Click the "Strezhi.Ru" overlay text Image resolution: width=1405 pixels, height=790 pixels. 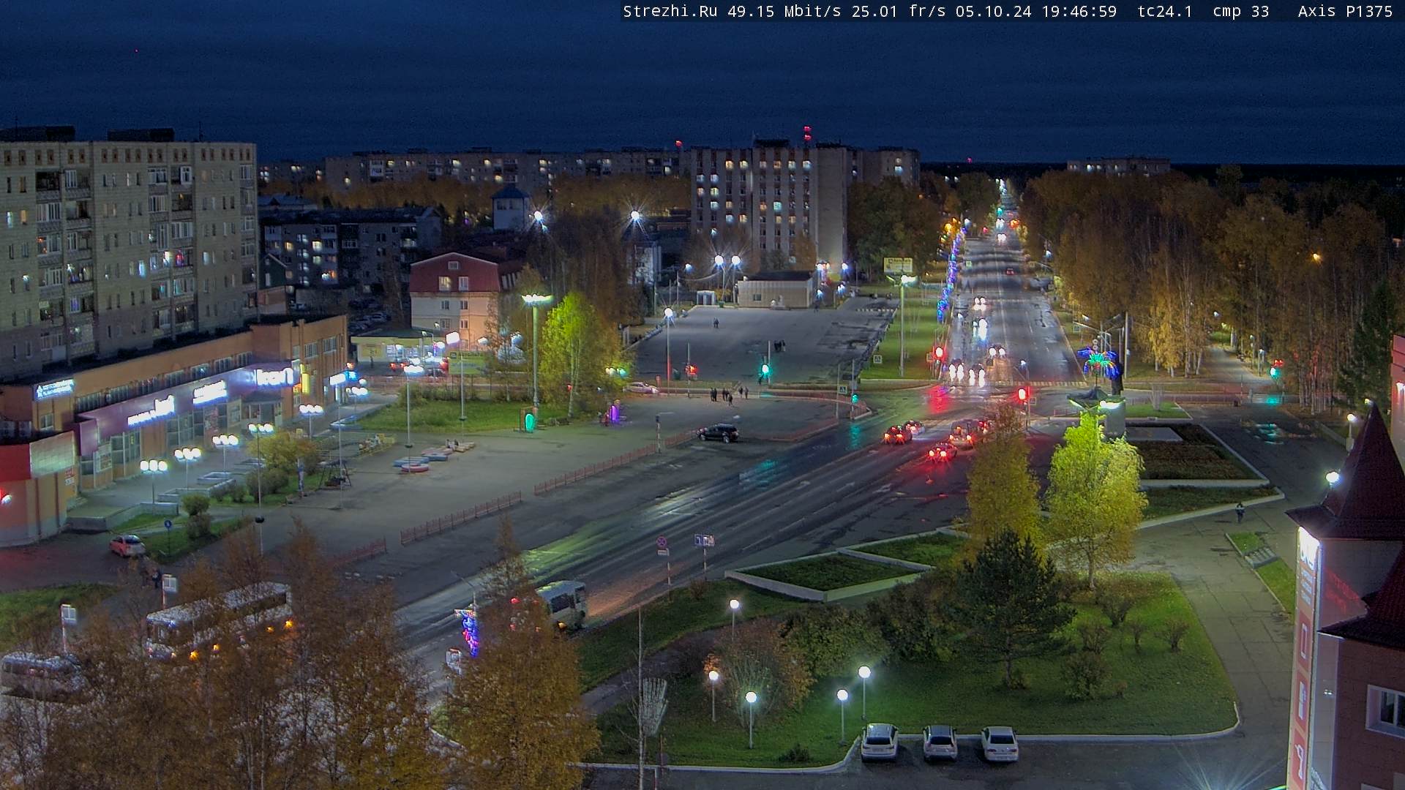(670, 11)
